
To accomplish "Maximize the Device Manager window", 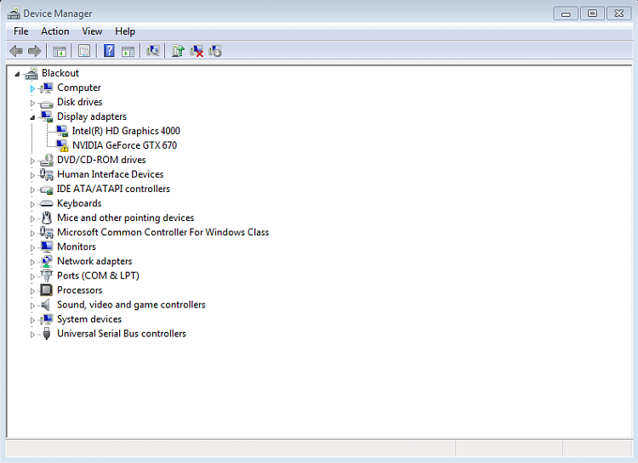I will pos(592,14).
